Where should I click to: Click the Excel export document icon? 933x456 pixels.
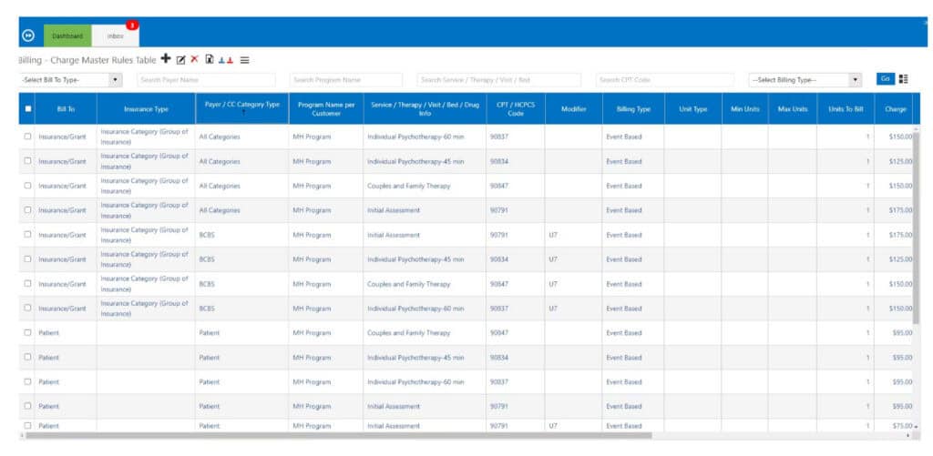pos(210,60)
